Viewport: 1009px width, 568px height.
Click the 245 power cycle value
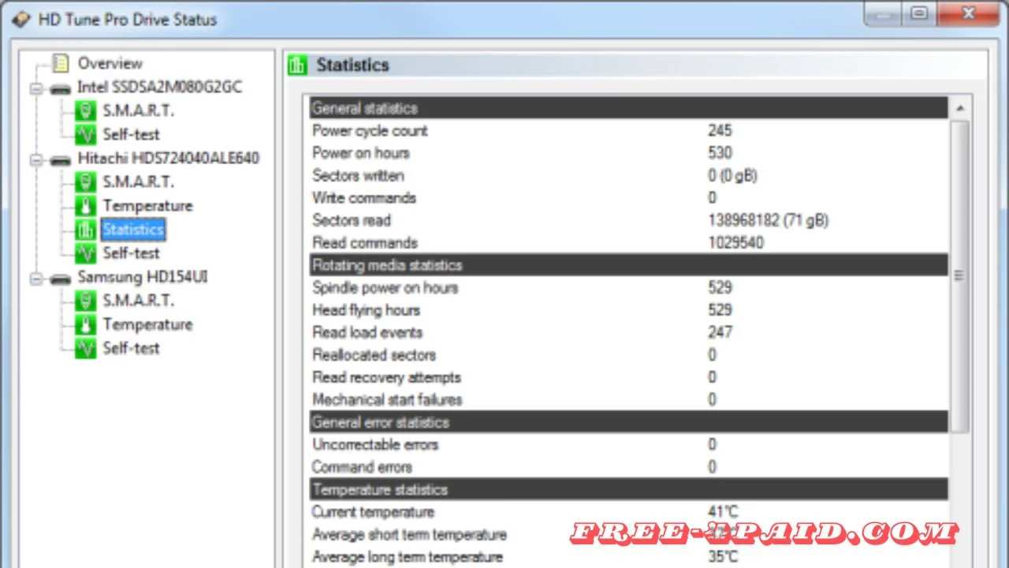(x=720, y=131)
